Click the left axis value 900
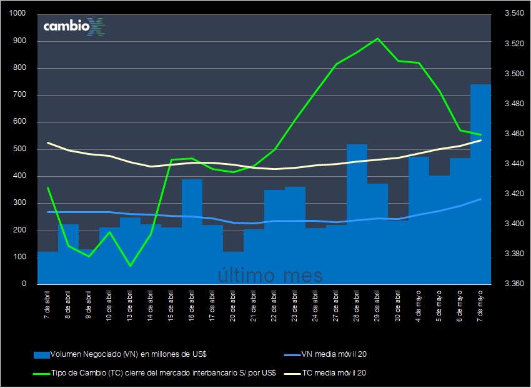This screenshot has width=531, height=388. (x=19, y=41)
